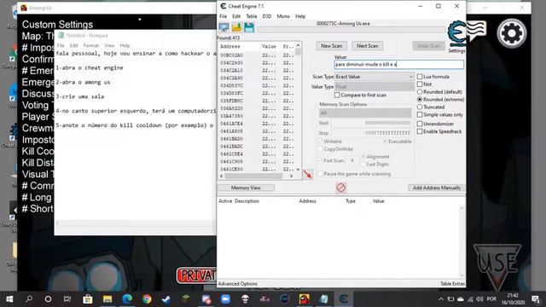Open Cortana circle on the taskbar
This screenshot has width=546, height=307.
48,299
